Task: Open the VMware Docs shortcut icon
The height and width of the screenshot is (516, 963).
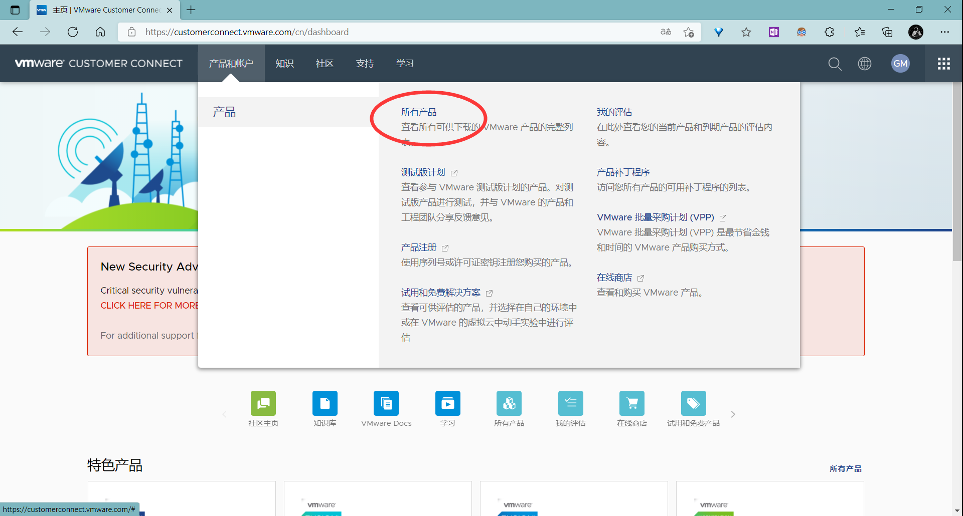Action: 386,403
